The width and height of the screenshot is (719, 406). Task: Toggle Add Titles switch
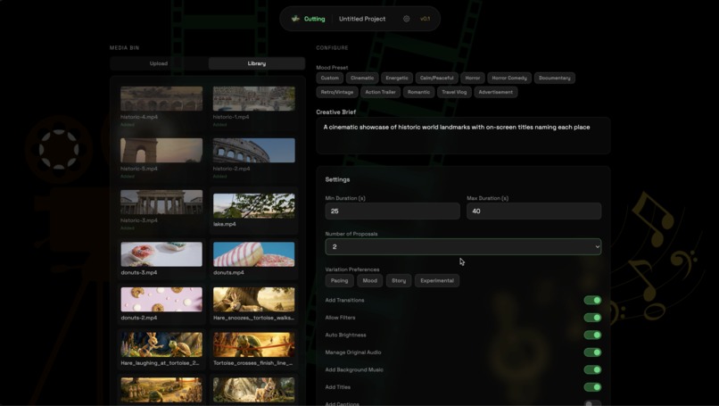pyautogui.click(x=592, y=387)
